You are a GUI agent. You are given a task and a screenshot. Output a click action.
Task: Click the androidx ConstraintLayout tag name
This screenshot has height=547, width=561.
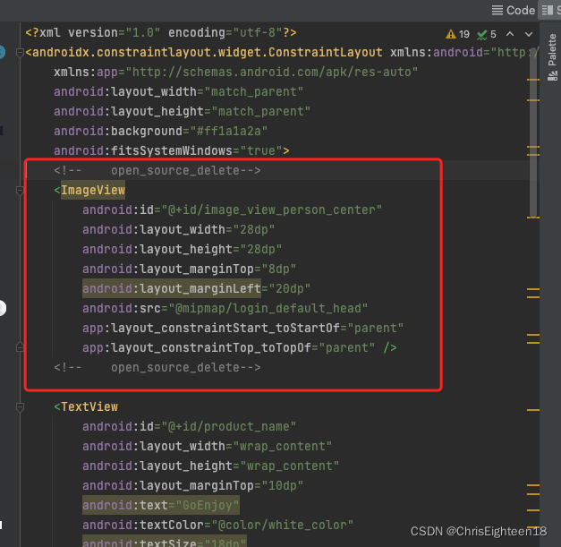(x=208, y=52)
